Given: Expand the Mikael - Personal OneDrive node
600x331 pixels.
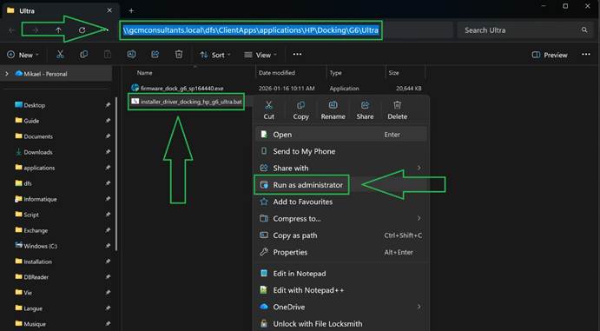Looking at the screenshot, I should [x=6, y=74].
